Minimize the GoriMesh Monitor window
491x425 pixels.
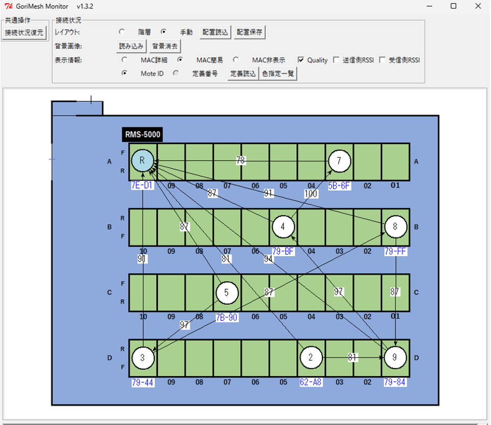pos(429,6)
